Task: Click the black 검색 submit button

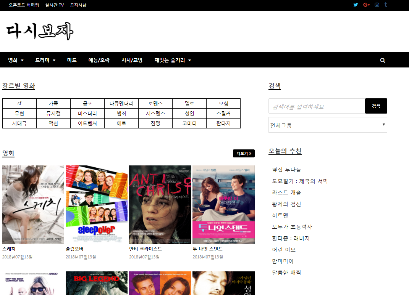Action: 376,106
